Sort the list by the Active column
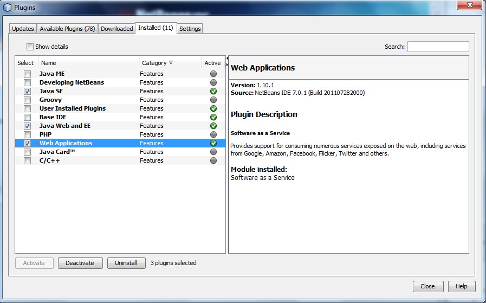 [x=213, y=63]
